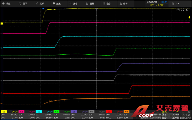Click the fullscreen bracket icon
This screenshot has width=192, height=120.
(183, 10)
